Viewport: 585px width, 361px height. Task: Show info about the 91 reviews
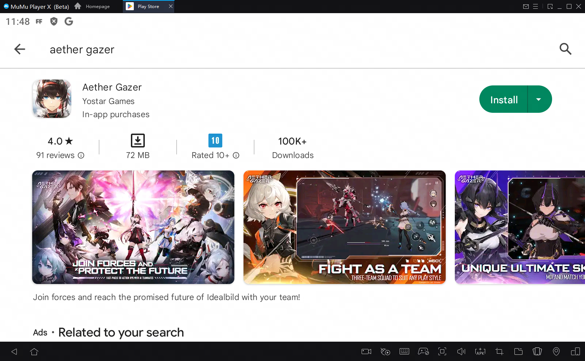coord(81,155)
